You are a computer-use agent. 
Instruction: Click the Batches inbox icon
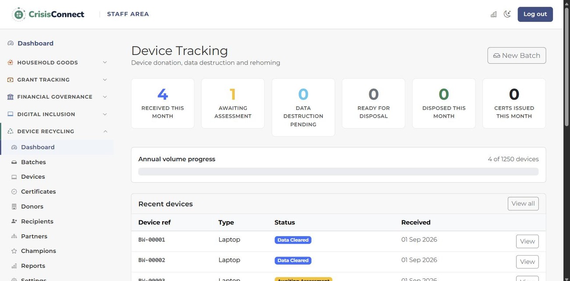(14, 162)
